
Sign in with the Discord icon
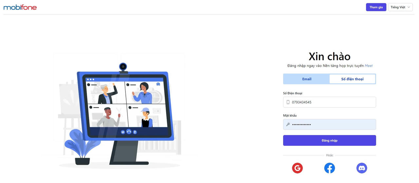(362, 168)
